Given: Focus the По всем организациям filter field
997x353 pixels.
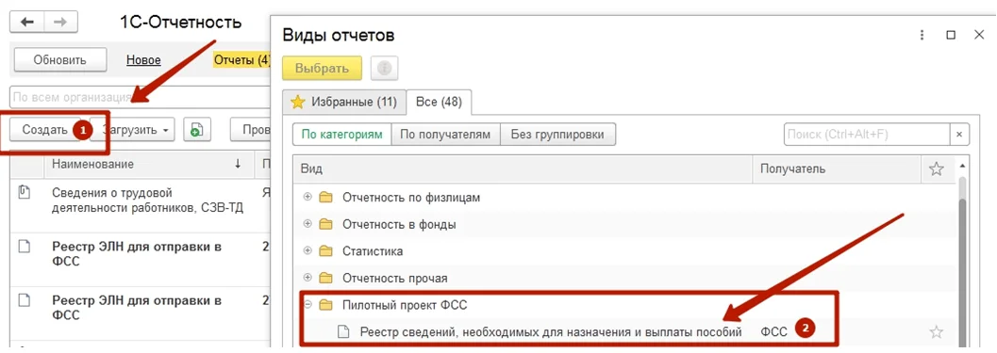Looking at the screenshot, I should click(140, 98).
